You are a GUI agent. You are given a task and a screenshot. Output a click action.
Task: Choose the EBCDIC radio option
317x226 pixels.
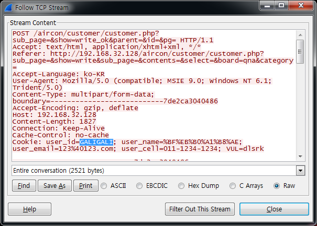140,186
